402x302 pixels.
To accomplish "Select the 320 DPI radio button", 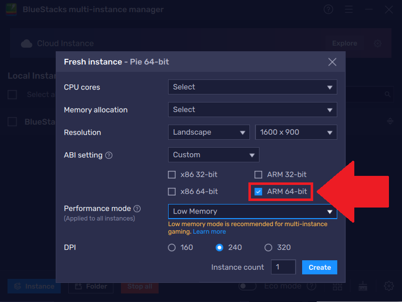I will pos(268,248).
